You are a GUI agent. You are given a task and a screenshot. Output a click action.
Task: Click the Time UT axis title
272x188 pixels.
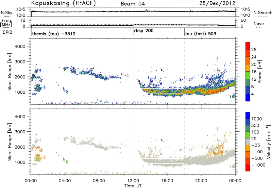point(133,186)
